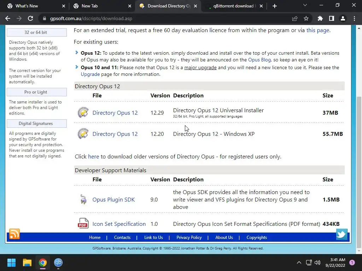
Task: Open the Home footer link
Action: point(95,237)
